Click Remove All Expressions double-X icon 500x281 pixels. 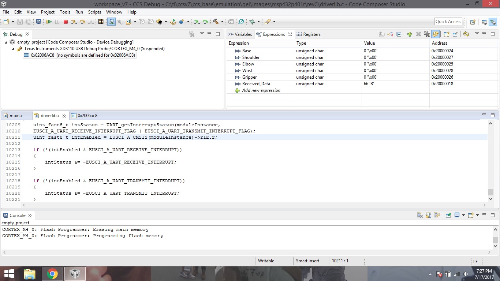point(427,34)
